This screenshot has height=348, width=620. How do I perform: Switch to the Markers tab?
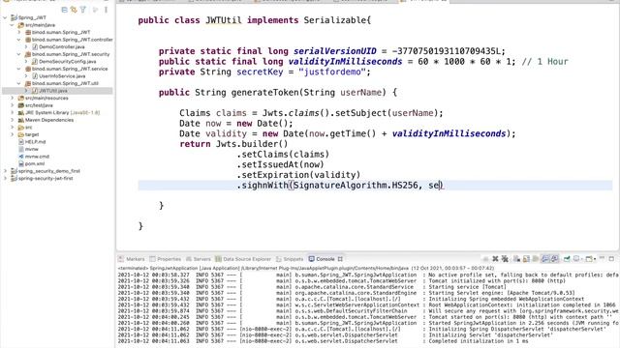tap(132, 259)
